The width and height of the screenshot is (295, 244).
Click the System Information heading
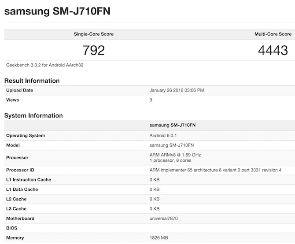pos(33,116)
